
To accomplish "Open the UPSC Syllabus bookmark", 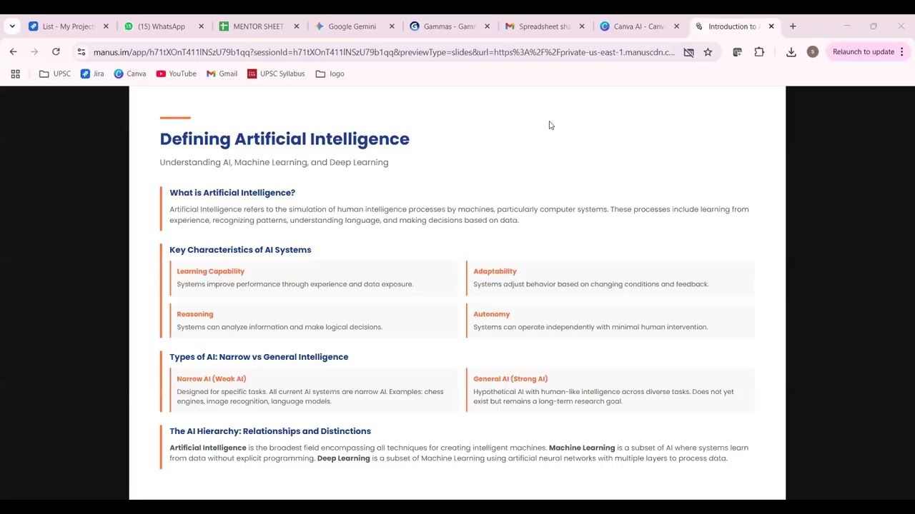I will coord(276,74).
